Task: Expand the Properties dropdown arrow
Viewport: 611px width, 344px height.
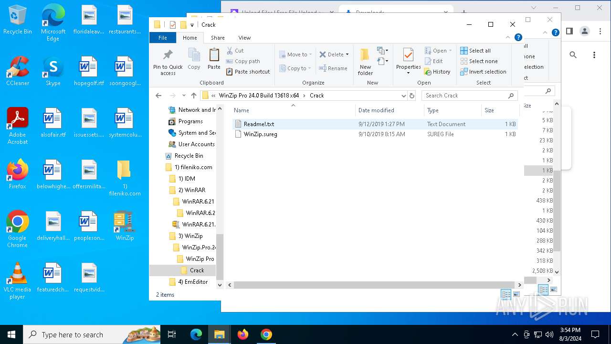Action: point(408,73)
